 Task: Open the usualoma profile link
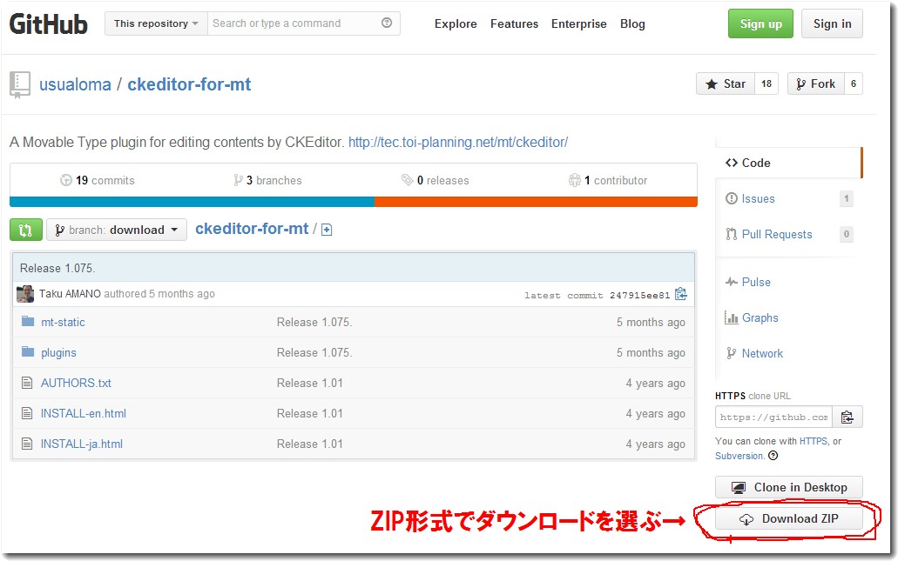[x=75, y=84]
